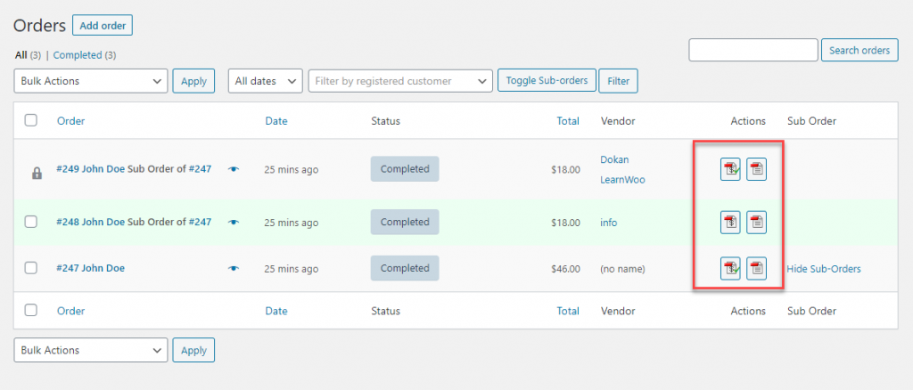The height and width of the screenshot is (390, 913).
Task: Open Dokan vendor link
Action: click(x=614, y=159)
